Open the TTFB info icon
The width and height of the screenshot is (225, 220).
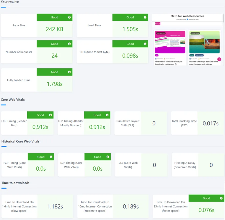pos(145,44)
